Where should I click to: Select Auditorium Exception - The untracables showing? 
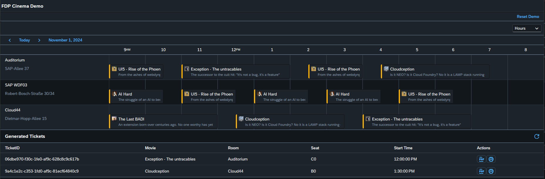[236, 71]
